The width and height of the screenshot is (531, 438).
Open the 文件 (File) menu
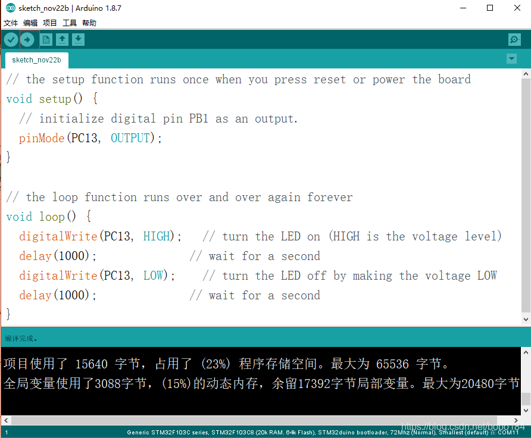coord(11,23)
